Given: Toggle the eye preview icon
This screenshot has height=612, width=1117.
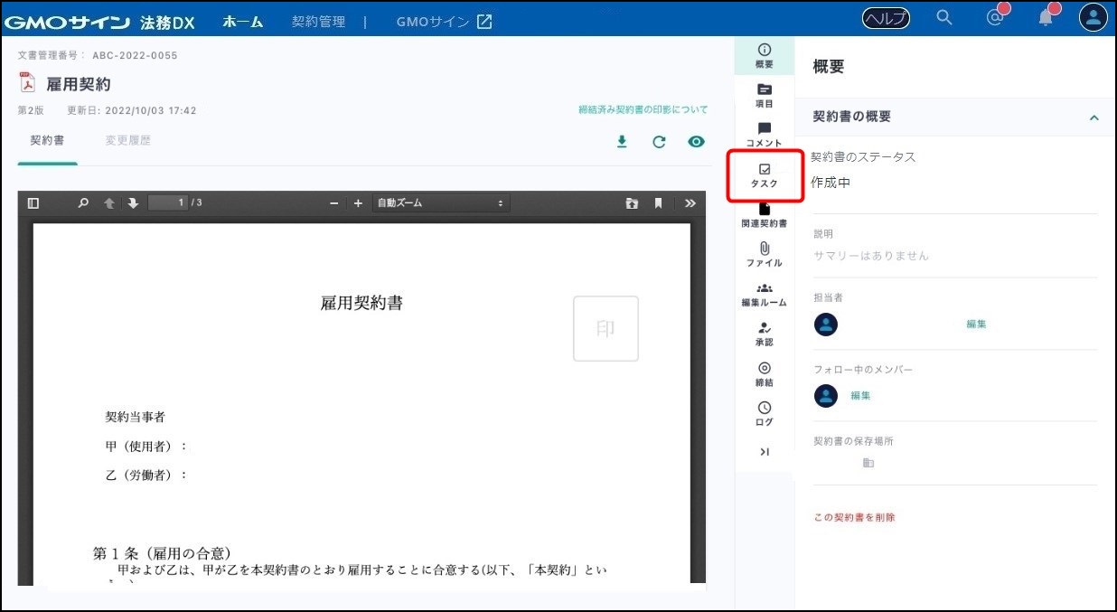Looking at the screenshot, I should click(x=696, y=142).
